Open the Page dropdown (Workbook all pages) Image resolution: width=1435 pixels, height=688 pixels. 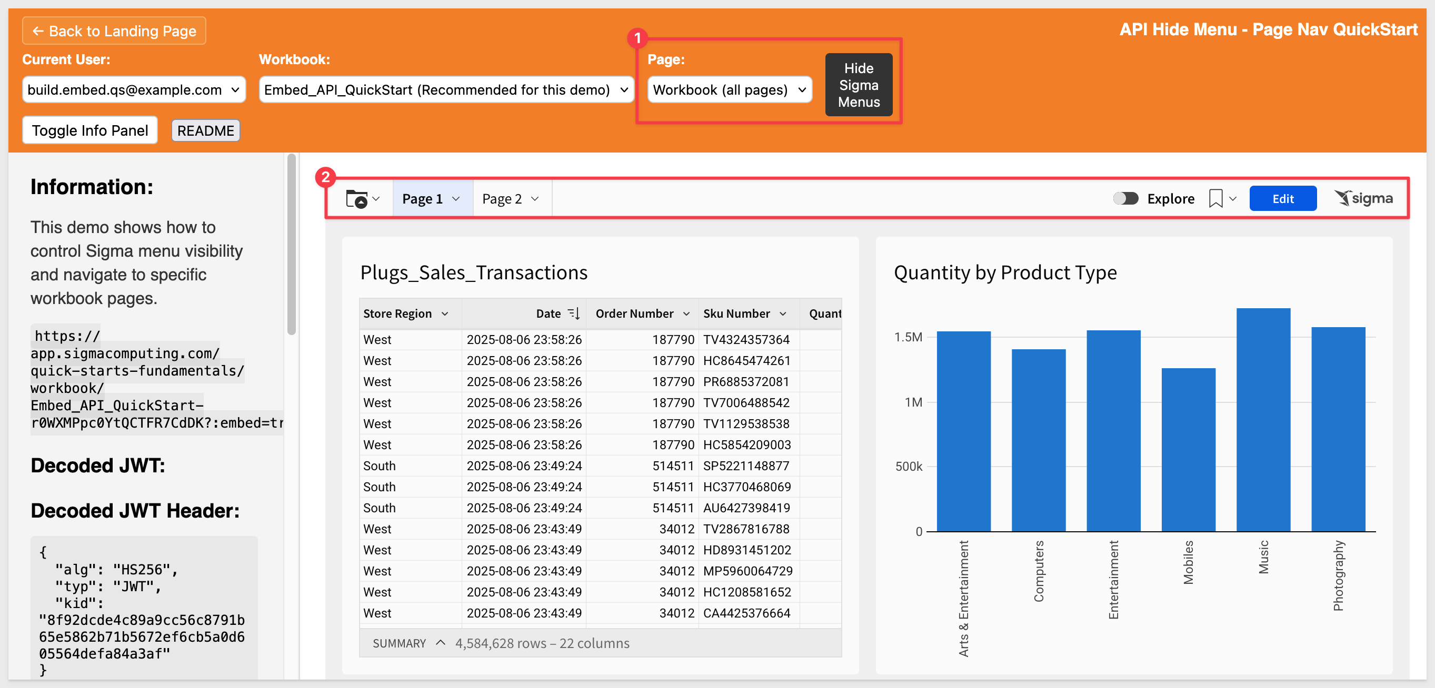click(729, 89)
